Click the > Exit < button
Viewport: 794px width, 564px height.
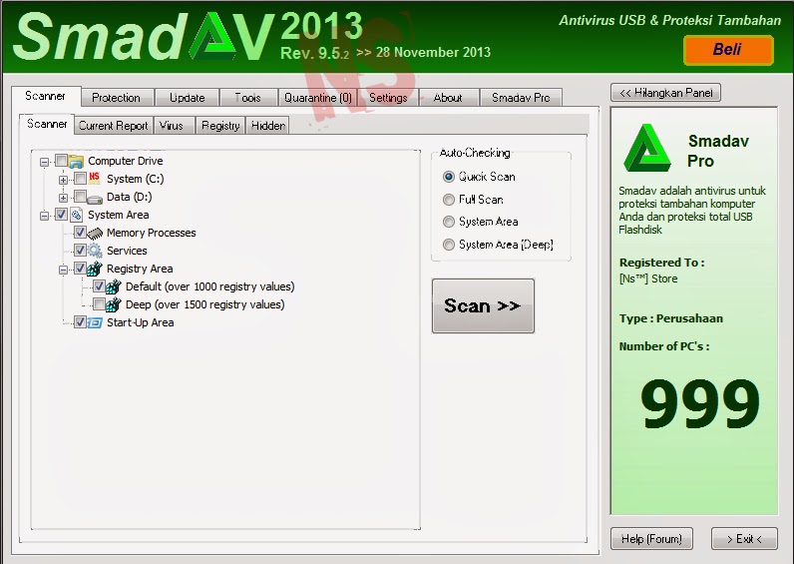(x=744, y=539)
